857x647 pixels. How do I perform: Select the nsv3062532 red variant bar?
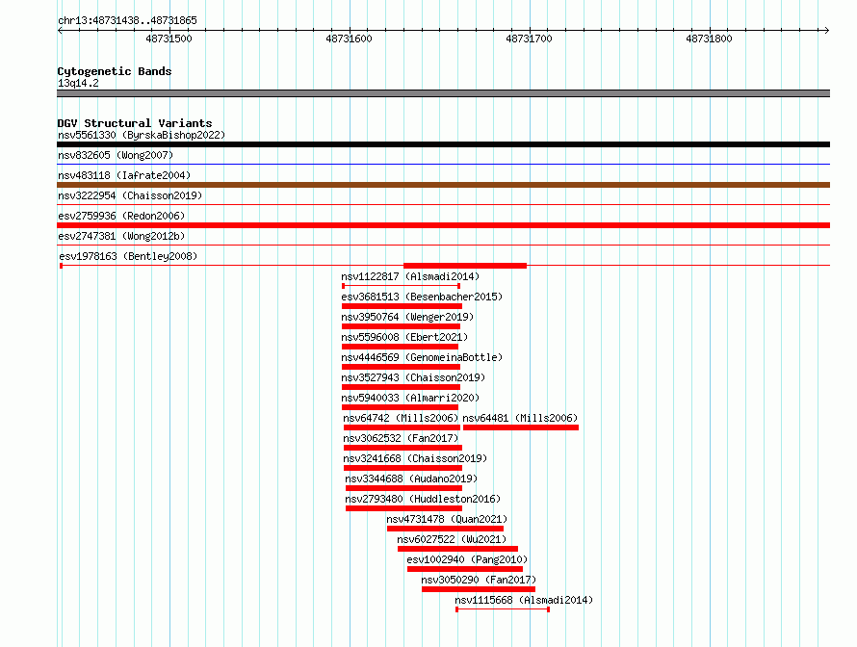pyautogui.click(x=403, y=448)
